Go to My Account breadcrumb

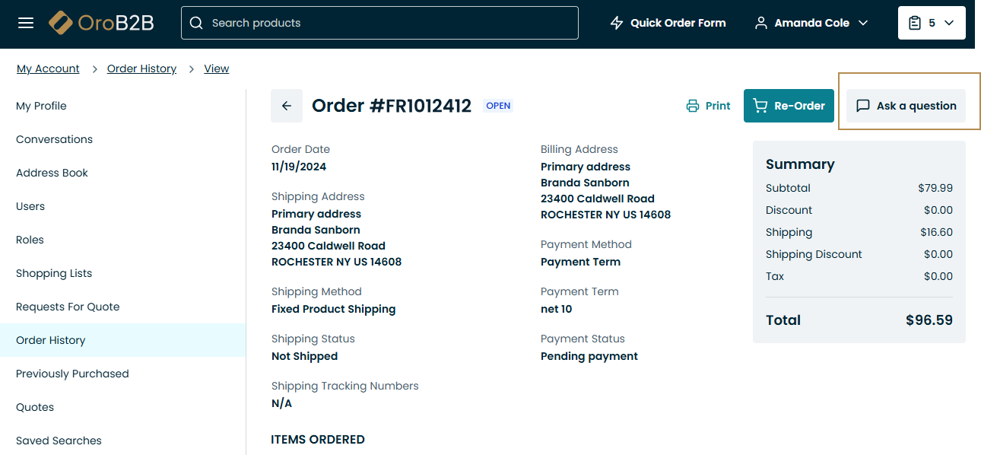[x=48, y=68]
